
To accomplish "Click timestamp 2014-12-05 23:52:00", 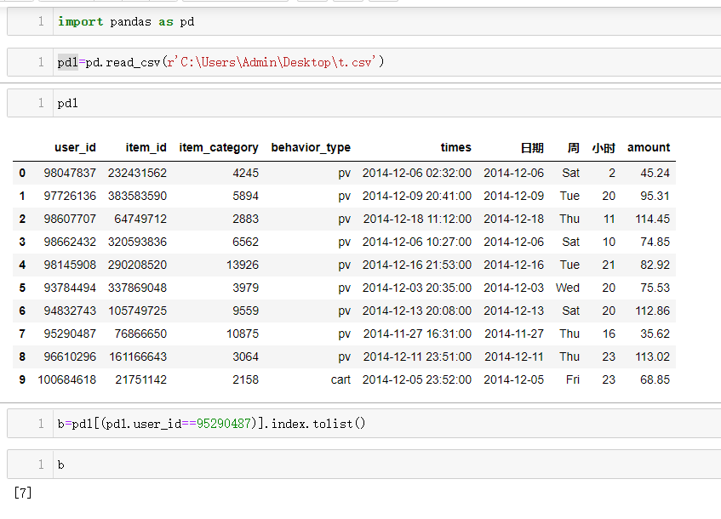I will (416, 379).
